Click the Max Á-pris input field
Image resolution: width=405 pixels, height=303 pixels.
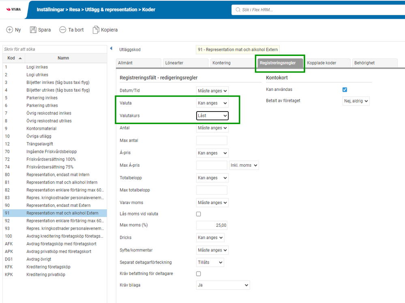coord(212,165)
